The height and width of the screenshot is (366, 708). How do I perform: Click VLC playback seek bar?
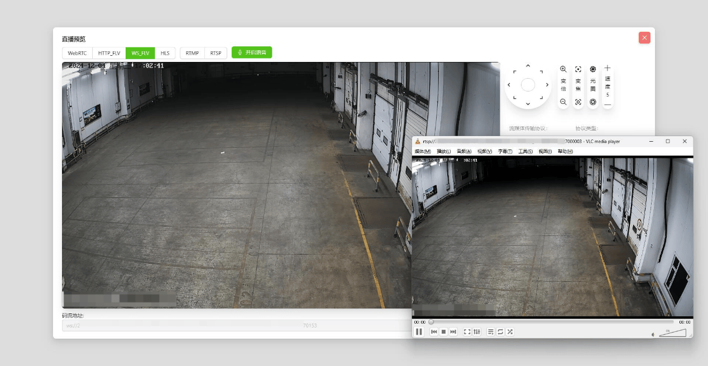pyautogui.click(x=552, y=322)
